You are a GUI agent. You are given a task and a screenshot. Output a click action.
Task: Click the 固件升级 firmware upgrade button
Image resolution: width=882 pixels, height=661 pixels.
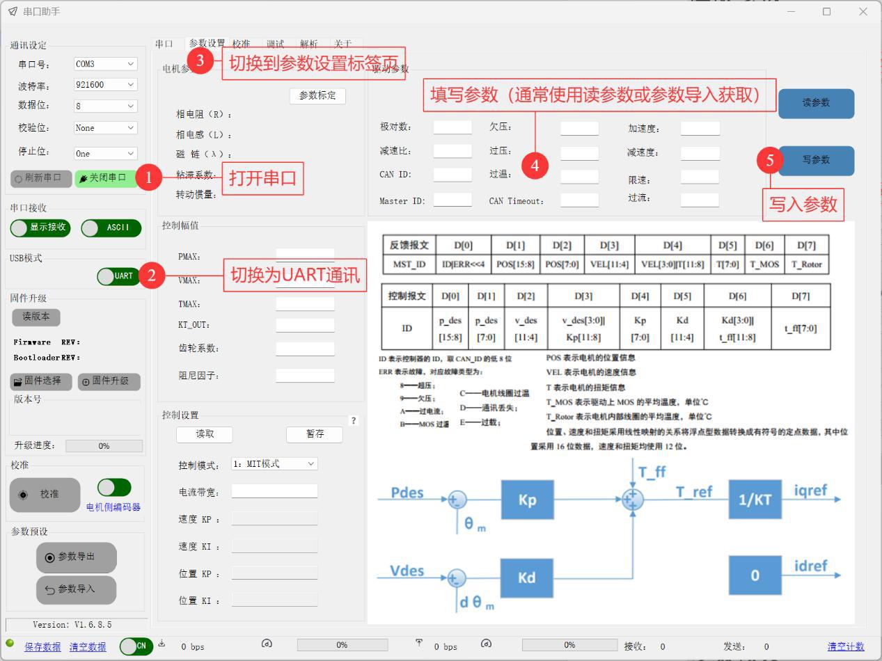click(109, 381)
